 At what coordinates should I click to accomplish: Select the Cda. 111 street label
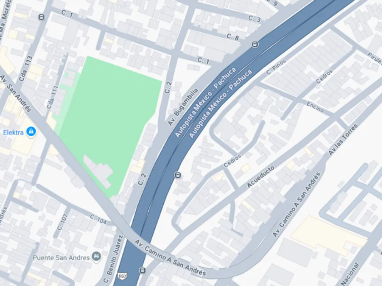pyautogui.click(x=53, y=97)
